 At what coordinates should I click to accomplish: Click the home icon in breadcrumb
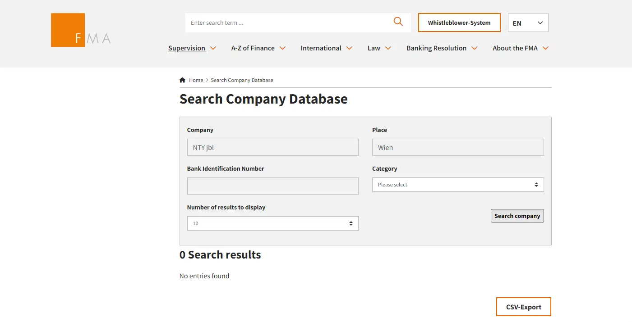tap(182, 80)
